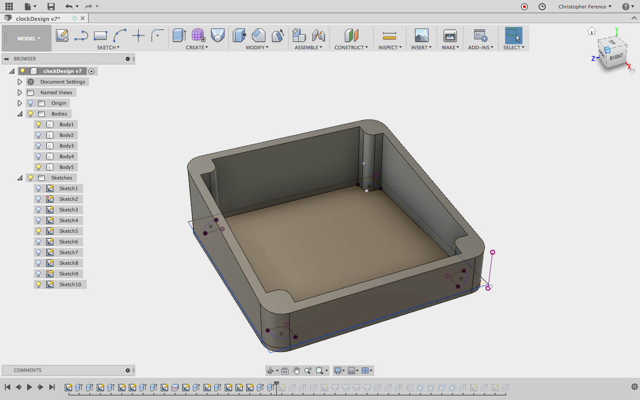This screenshot has width=640, height=400.
Task: Open the CONSTRUCT menu
Action: click(x=351, y=48)
